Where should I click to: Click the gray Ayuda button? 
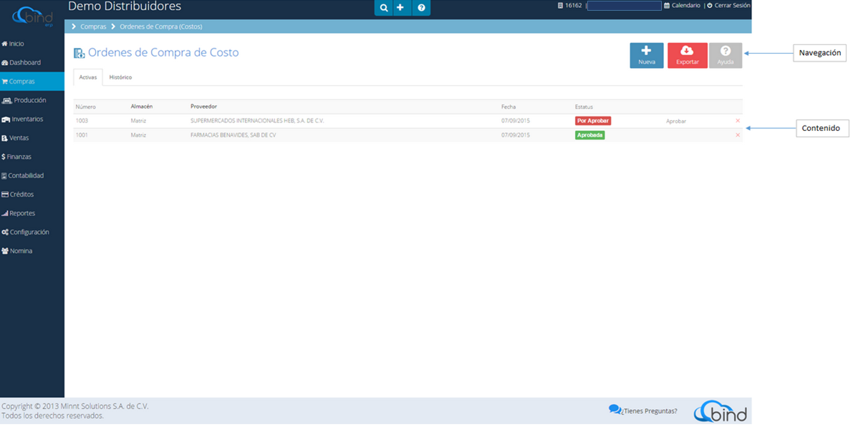click(x=726, y=55)
